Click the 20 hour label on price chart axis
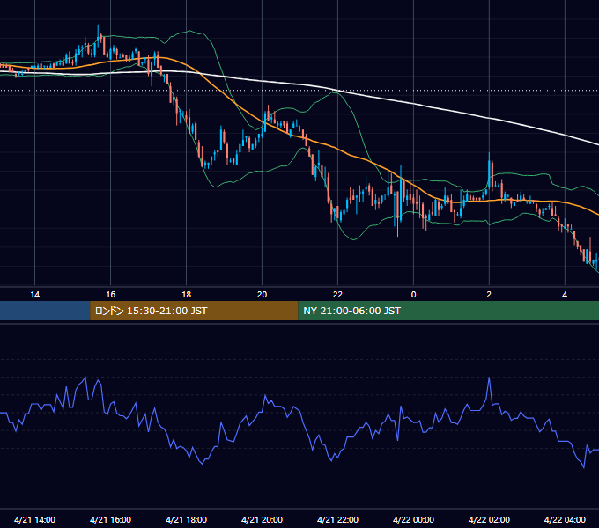The height and width of the screenshot is (528, 599). click(x=262, y=295)
